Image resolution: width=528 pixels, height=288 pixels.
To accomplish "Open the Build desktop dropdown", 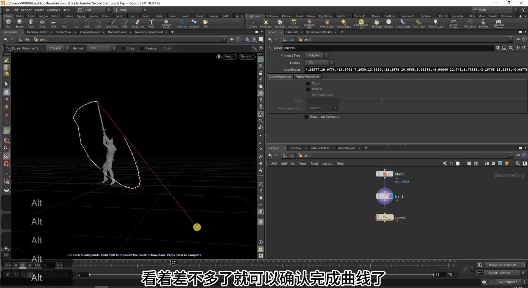I will click(94, 10).
